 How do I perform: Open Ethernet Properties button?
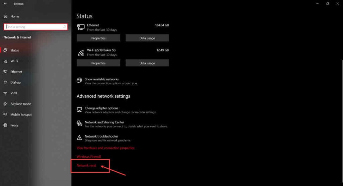pyautogui.click(x=98, y=38)
